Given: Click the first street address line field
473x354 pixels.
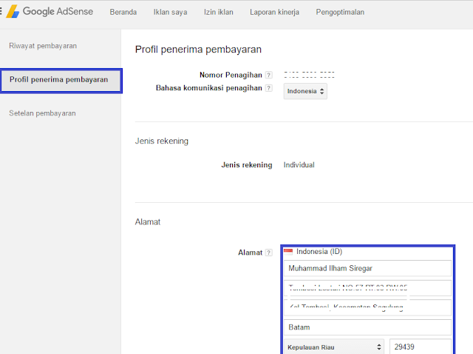Looking at the screenshot, I should click(x=367, y=288).
